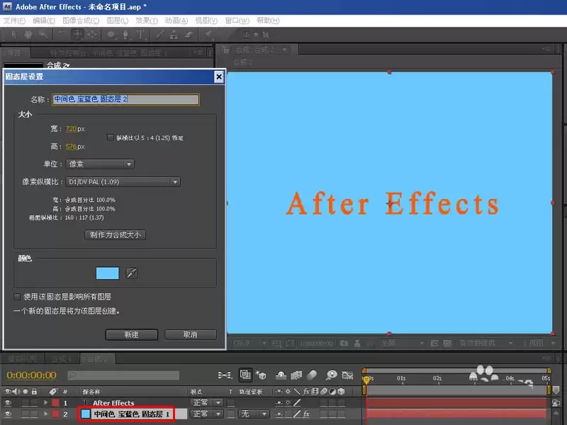This screenshot has height=425, width=567.
Task: Open the 效果(T) menu
Action: (x=147, y=21)
